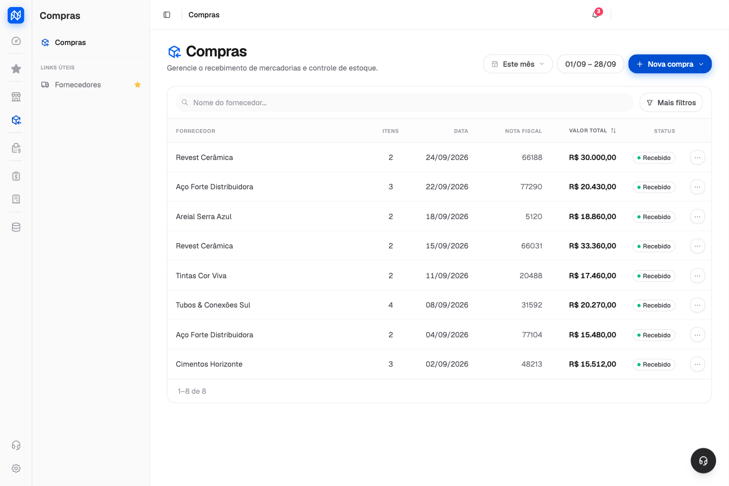Open the Este mês period dropdown

coord(518,64)
